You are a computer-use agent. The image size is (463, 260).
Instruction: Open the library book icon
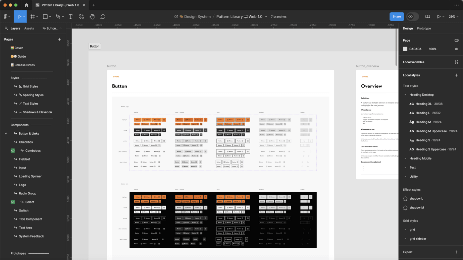tap(427, 16)
